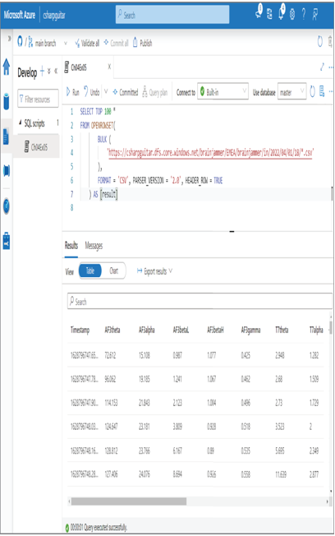Switch results view to Chart
The height and width of the screenshot is (536, 335).
(x=113, y=270)
